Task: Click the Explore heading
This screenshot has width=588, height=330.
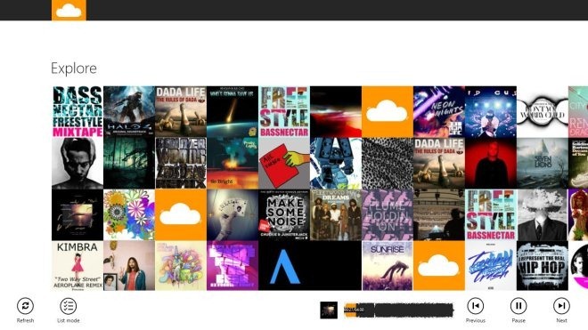Action: (x=74, y=68)
